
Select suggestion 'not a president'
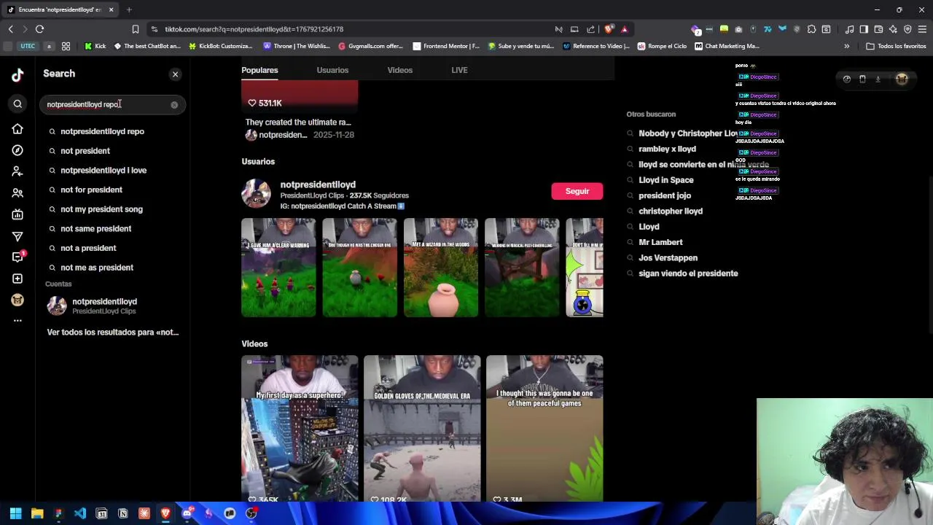coord(88,248)
